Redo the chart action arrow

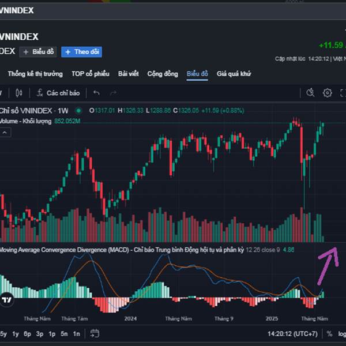tap(113, 93)
